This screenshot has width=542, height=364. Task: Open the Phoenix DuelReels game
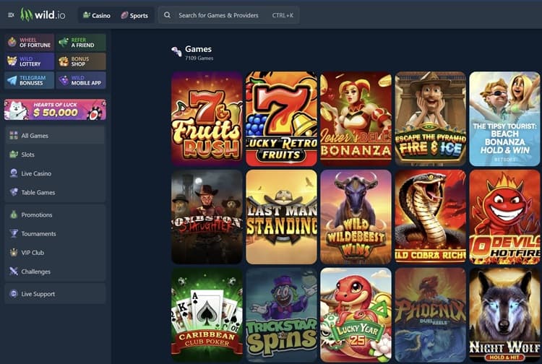click(x=431, y=315)
